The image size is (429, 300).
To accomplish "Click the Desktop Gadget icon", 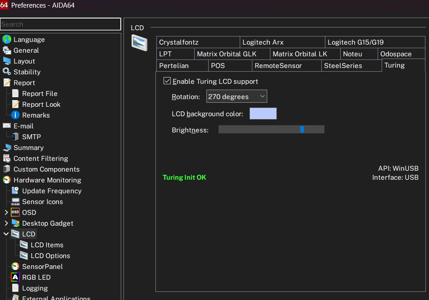I will pyautogui.click(x=15, y=223).
